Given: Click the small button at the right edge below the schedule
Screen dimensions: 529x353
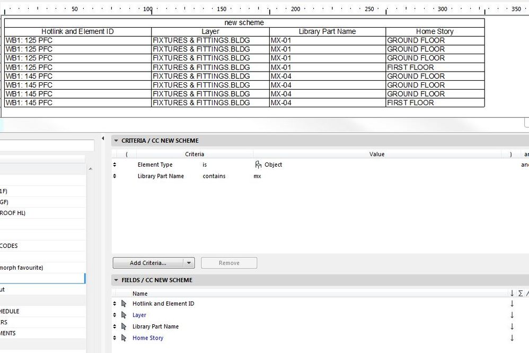Looking at the screenshot, I should [527, 122].
